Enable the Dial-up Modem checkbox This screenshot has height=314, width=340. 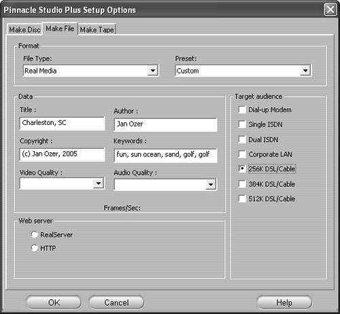pos(242,110)
